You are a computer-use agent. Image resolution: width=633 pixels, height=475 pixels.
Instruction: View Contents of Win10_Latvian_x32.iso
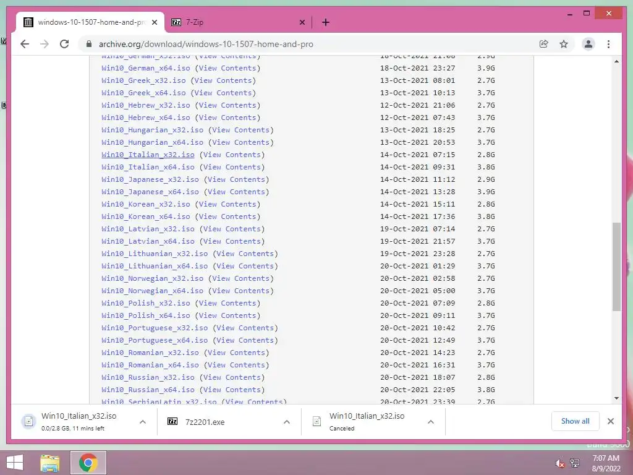[232, 229]
